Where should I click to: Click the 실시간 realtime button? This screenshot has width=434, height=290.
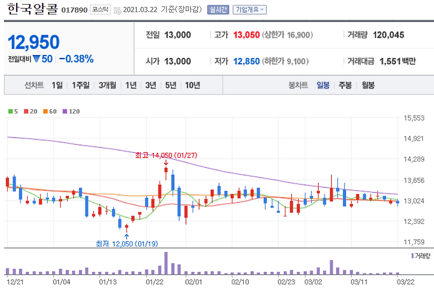click(218, 10)
